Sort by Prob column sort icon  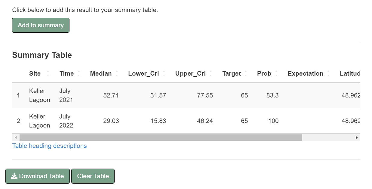point(276,73)
